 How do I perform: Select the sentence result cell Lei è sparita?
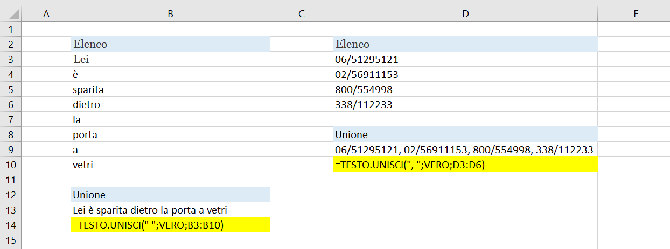tap(170, 210)
